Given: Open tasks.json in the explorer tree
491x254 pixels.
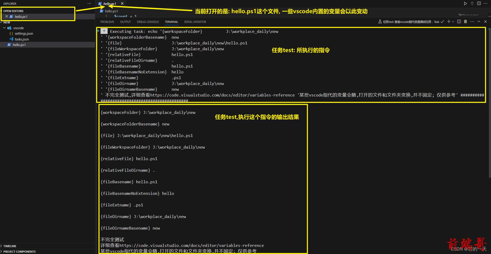Looking at the screenshot, I should click(x=22, y=39).
